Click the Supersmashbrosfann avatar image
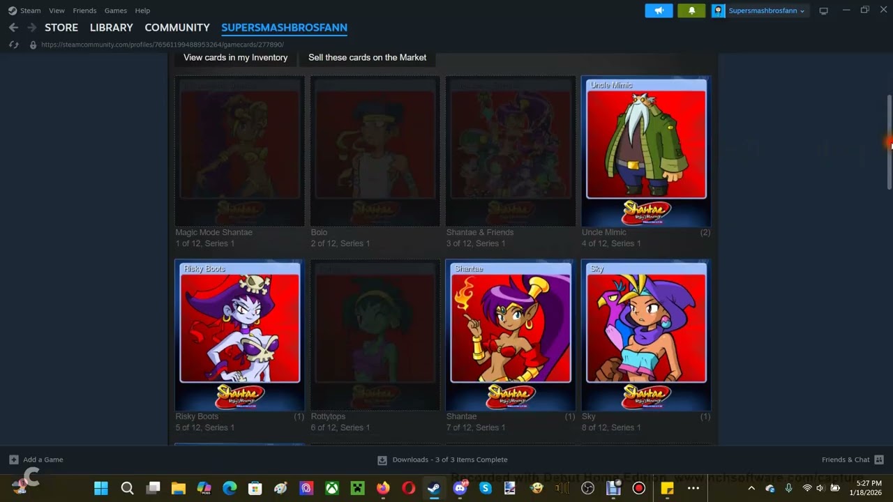Screen dimensions: 893x502 click(x=719, y=10)
